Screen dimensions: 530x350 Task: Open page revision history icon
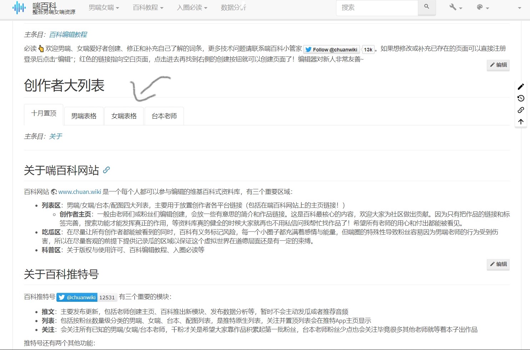pos(521,98)
